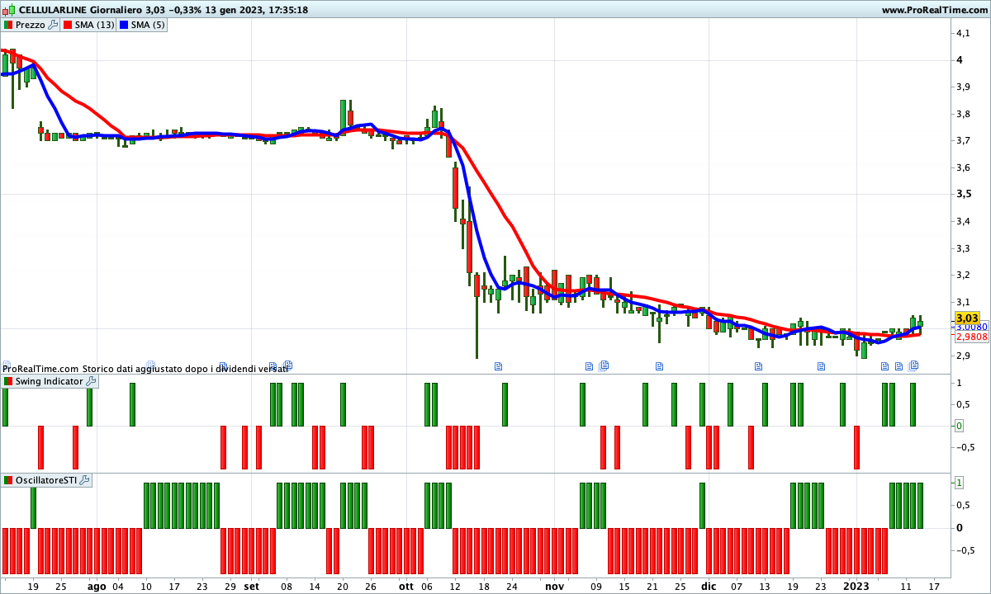Click the 'set' month label on time axis
991x594 pixels.
pyautogui.click(x=252, y=587)
